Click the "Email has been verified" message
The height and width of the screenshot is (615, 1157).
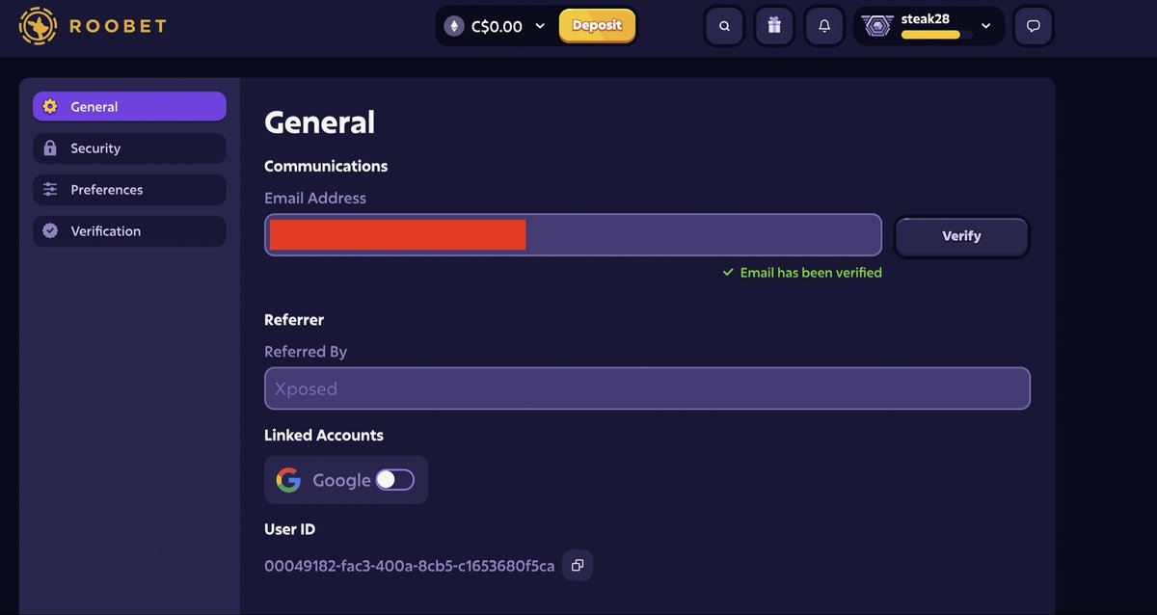(x=802, y=273)
